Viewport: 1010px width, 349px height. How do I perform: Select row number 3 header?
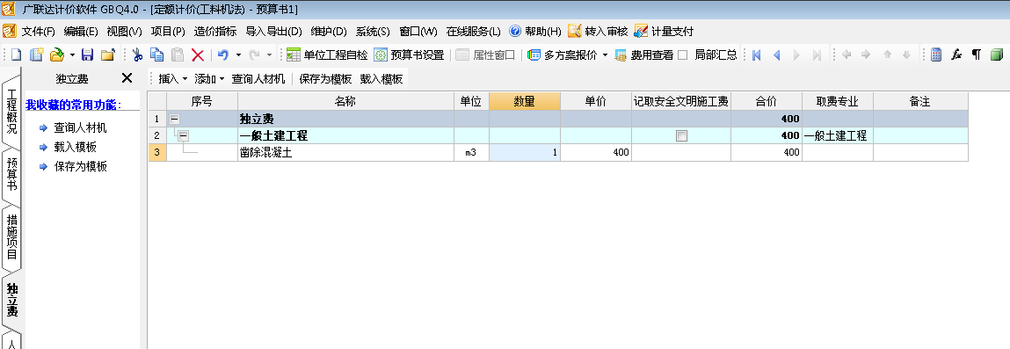[x=157, y=153]
